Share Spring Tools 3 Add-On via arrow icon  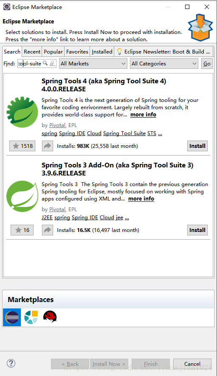tap(48, 230)
